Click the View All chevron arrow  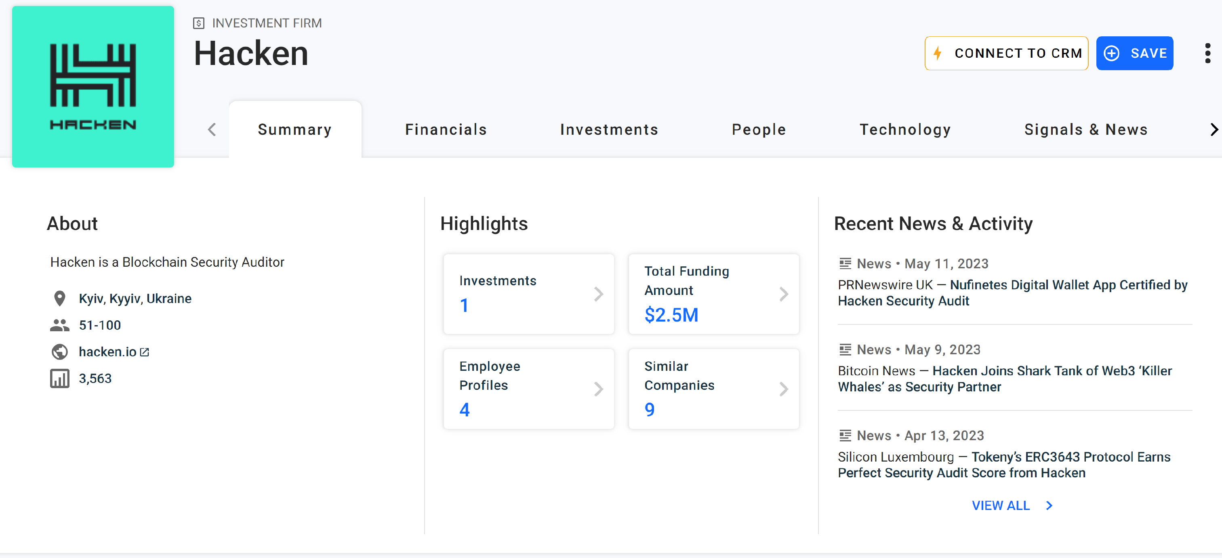tap(1050, 506)
